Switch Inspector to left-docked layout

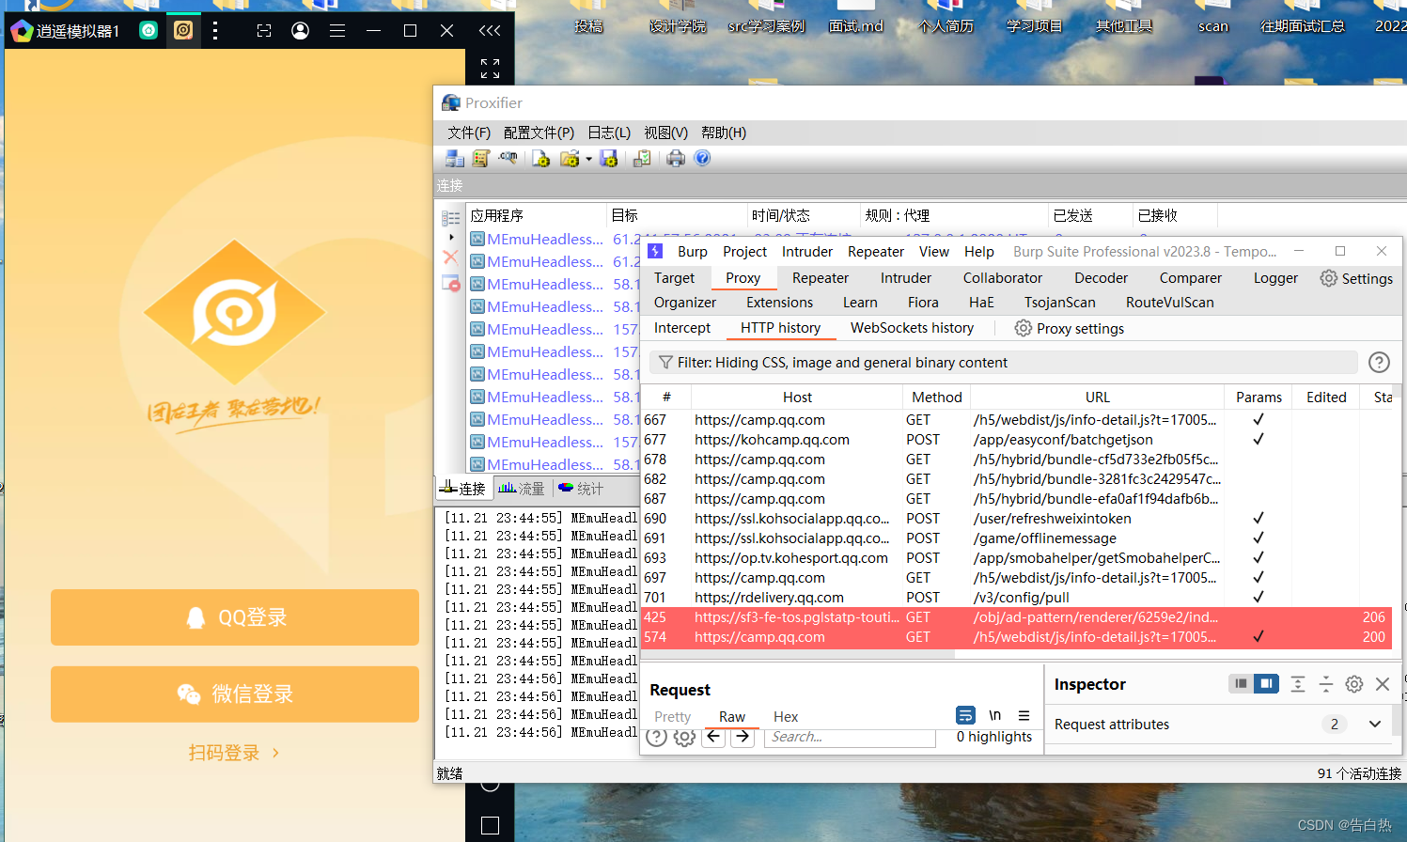pyautogui.click(x=1241, y=683)
